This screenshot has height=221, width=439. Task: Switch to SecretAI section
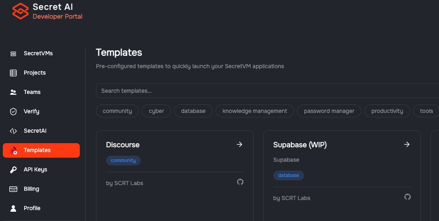42,131
